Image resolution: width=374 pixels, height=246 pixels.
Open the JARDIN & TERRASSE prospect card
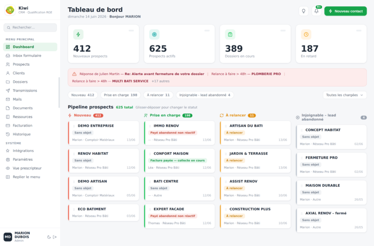coord(255,161)
